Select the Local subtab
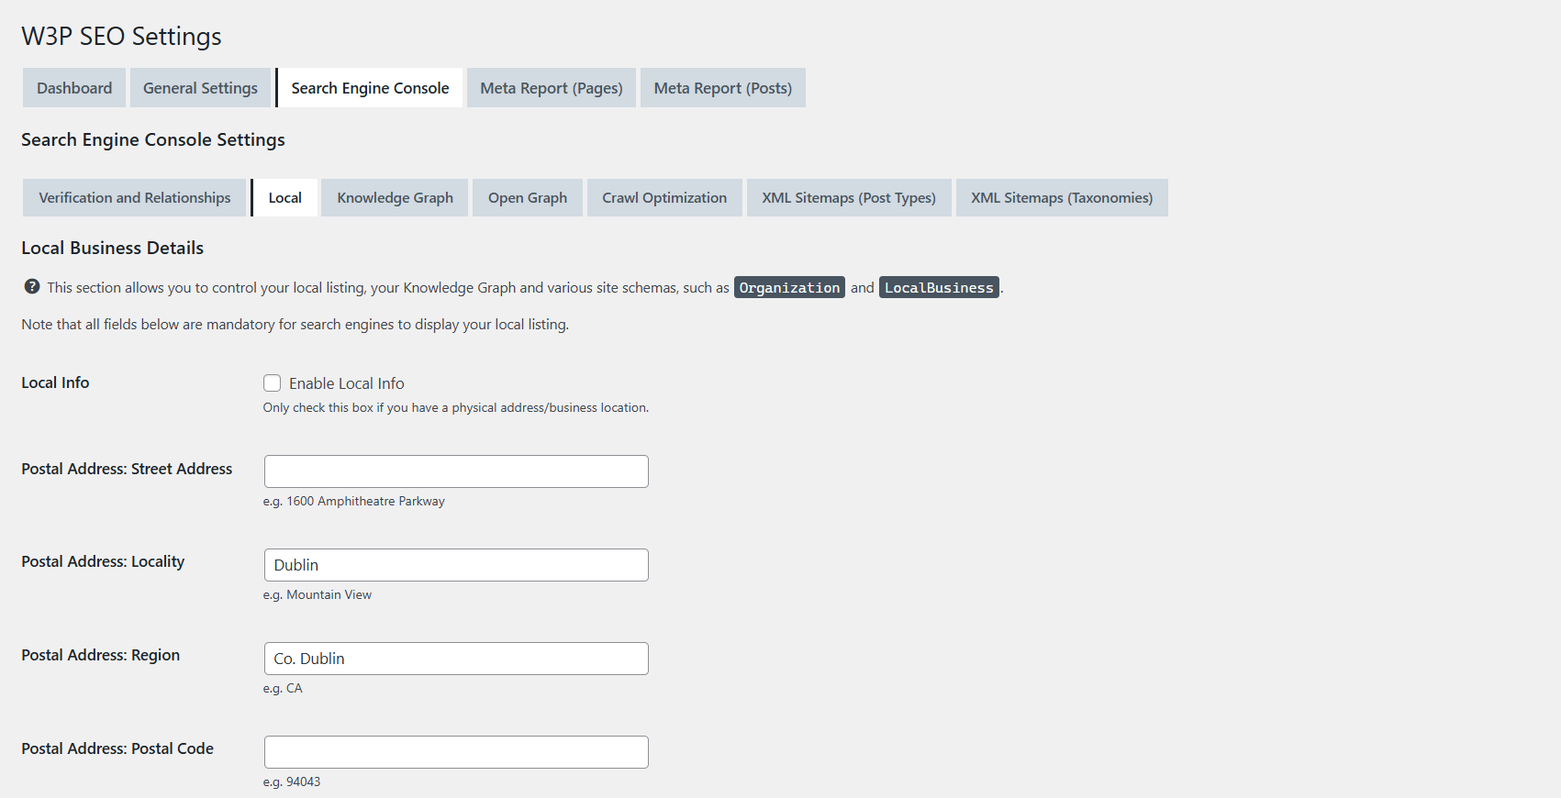This screenshot has width=1561, height=798. point(284,198)
